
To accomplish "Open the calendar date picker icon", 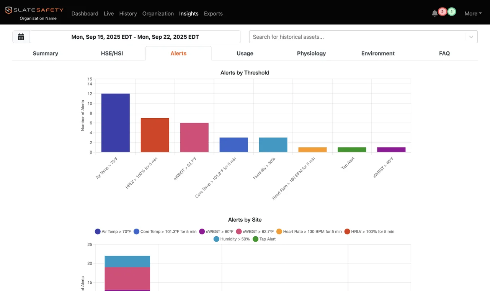I will pos(21,37).
